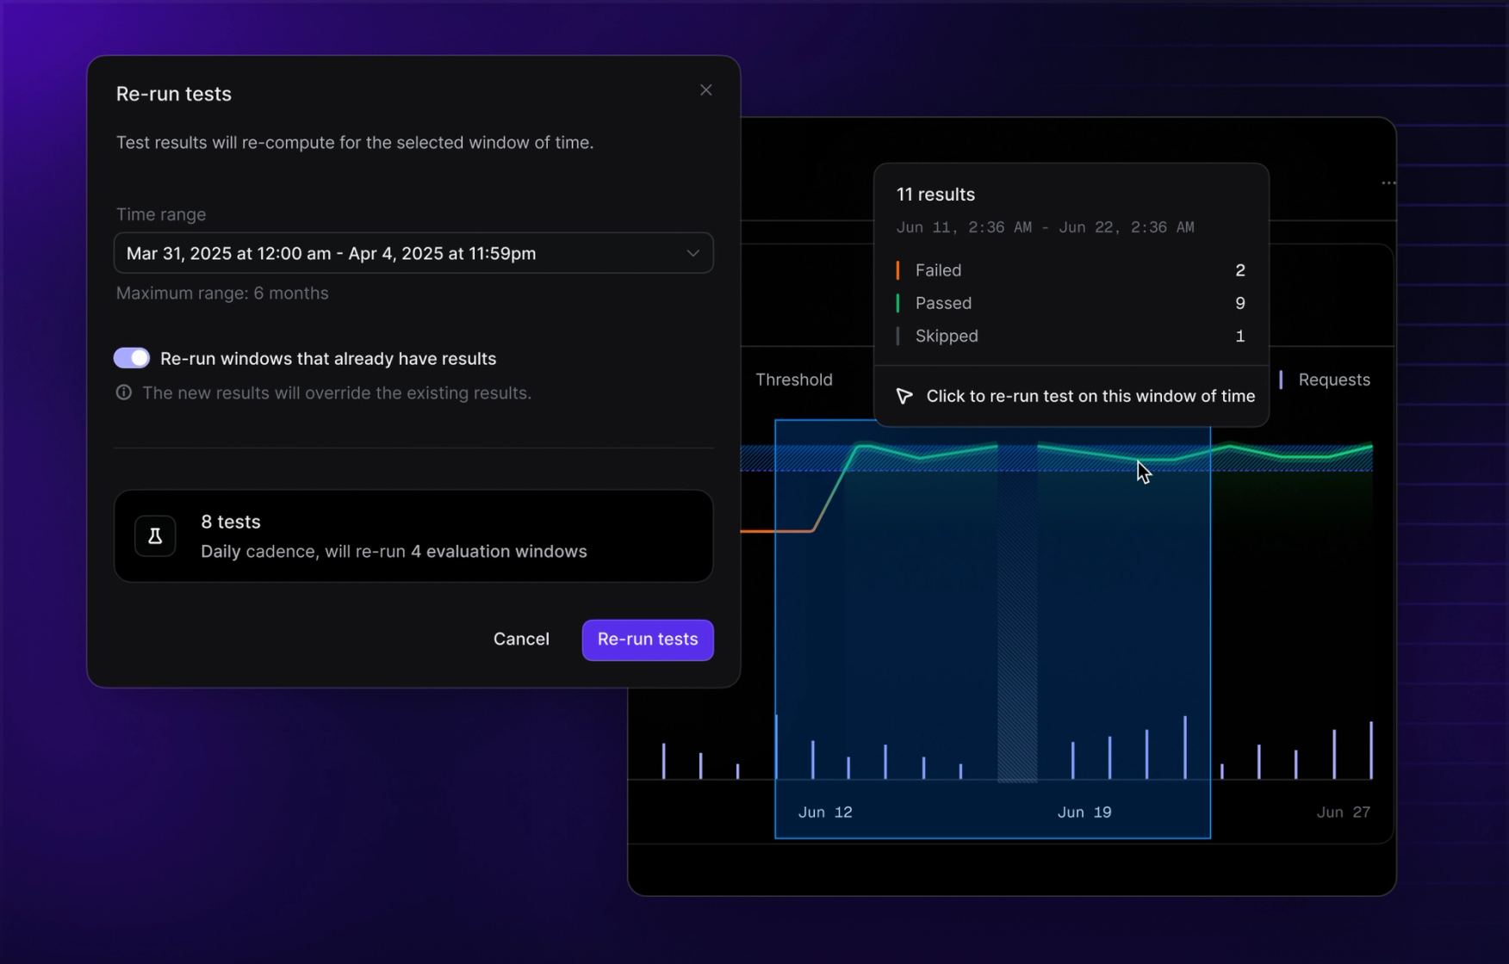Click the info icon near override note
This screenshot has width=1509, height=964.
(x=124, y=392)
